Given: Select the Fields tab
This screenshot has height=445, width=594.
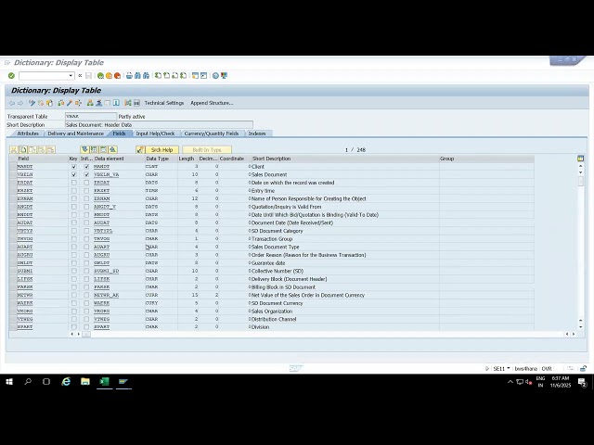Looking at the screenshot, I should 119,133.
